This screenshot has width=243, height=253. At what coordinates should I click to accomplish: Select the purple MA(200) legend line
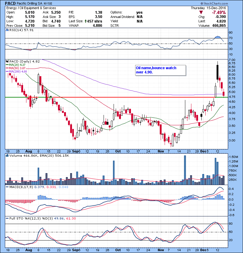pos(7,71)
